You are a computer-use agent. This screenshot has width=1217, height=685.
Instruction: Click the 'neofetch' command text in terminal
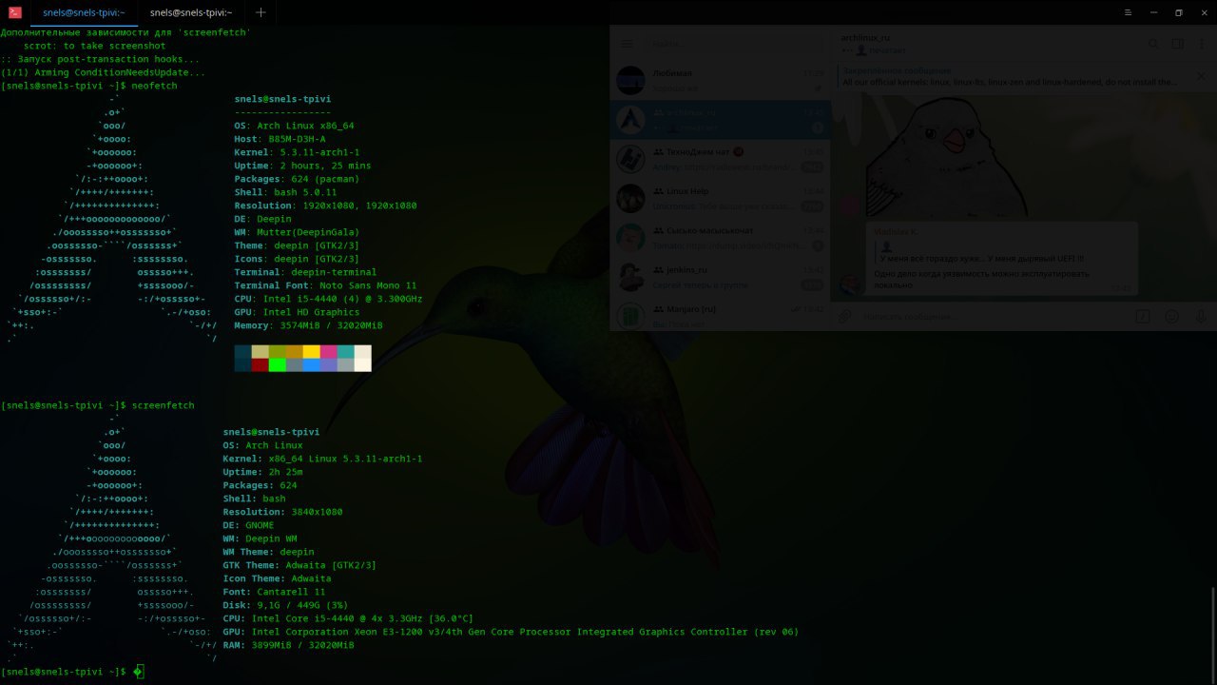(x=154, y=86)
